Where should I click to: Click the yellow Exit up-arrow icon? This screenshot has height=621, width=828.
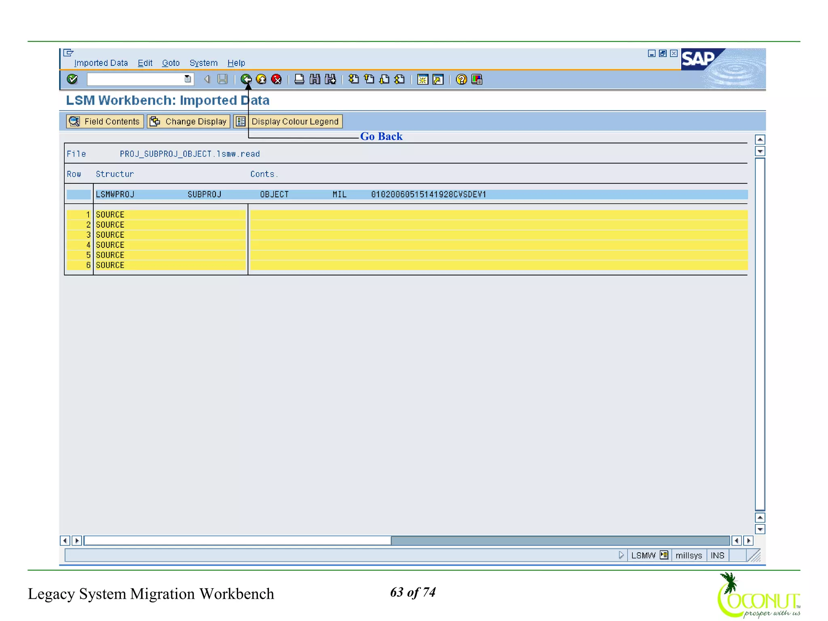(x=261, y=79)
